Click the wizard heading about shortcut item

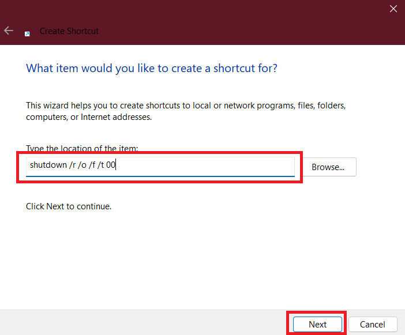[x=152, y=68]
